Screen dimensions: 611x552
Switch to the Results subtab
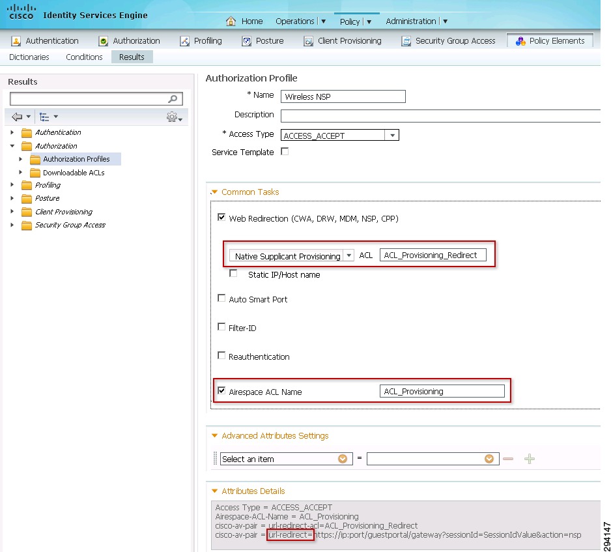click(x=132, y=57)
